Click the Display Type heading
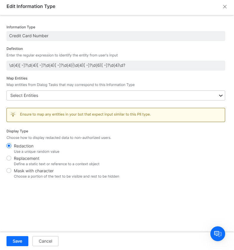 point(17,131)
